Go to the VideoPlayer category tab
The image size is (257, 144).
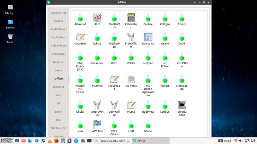coord(58,45)
